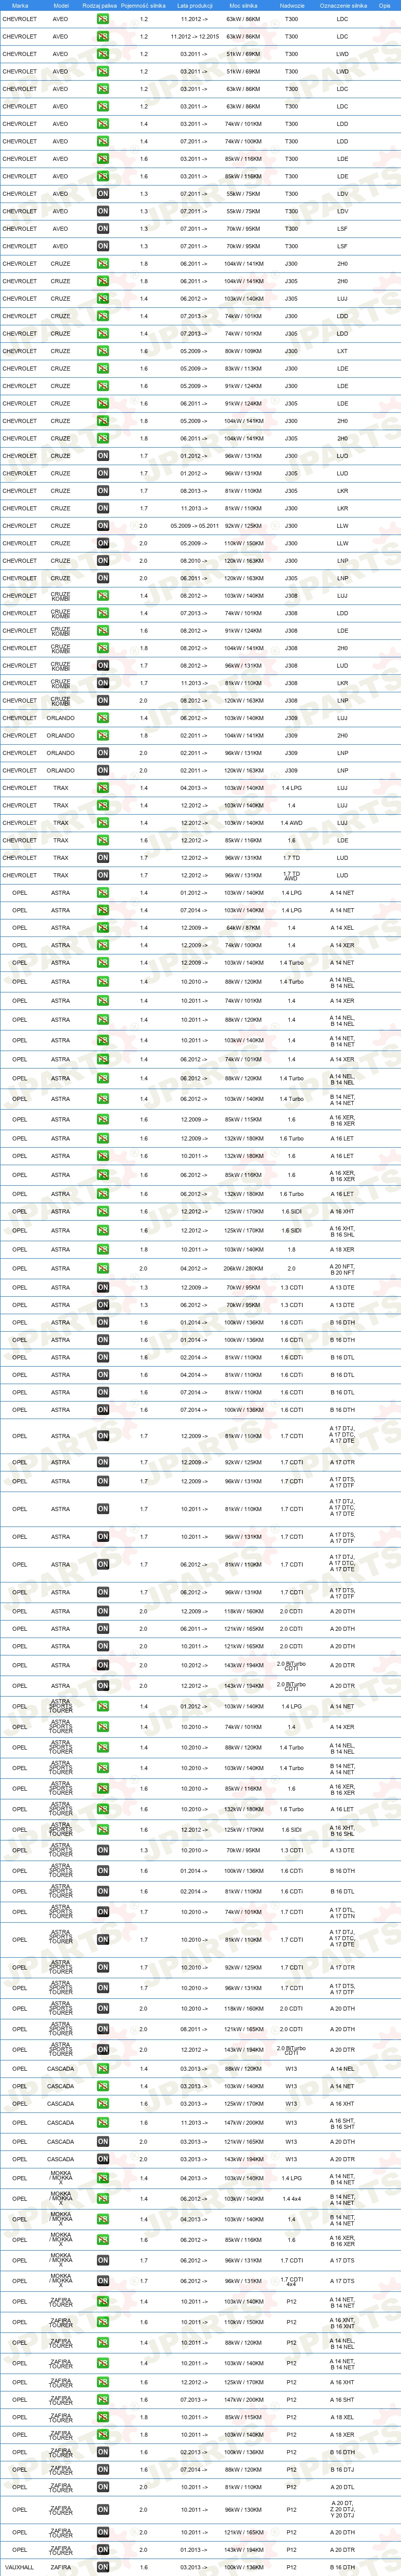Click diesel ON icon in Cruze 05.2009 -> 05.2011 row

pyautogui.click(x=103, y=526)
